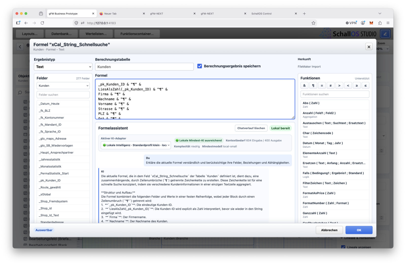Click the Funktionen suchen search field

[x=335, y=94]
